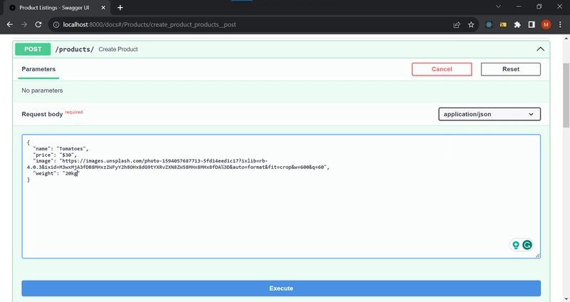Image resolution: width=570 pixels, height=302 pixels.
Task: Bookmark this page with the star icon
Action: [471, 25]
